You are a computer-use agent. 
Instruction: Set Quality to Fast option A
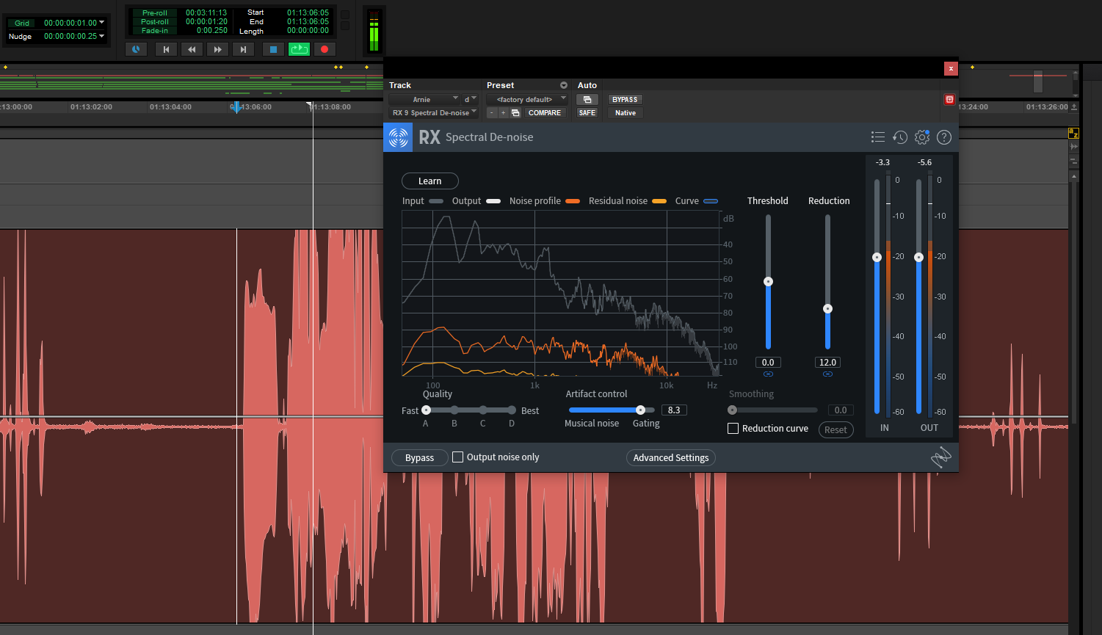pyautogui.click(x=426, y=410)
